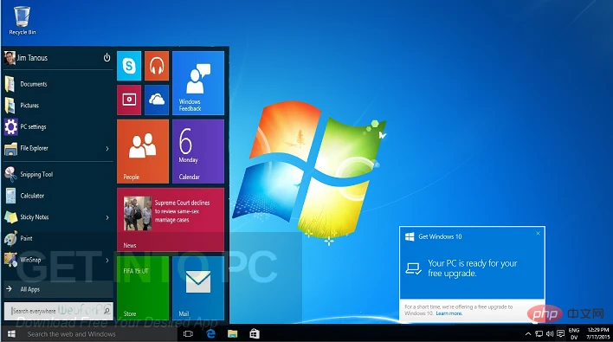Open the Music headphones tile
Image resolution: width=613 pixels, height=342 pixels.
click(x=157, y=66)
